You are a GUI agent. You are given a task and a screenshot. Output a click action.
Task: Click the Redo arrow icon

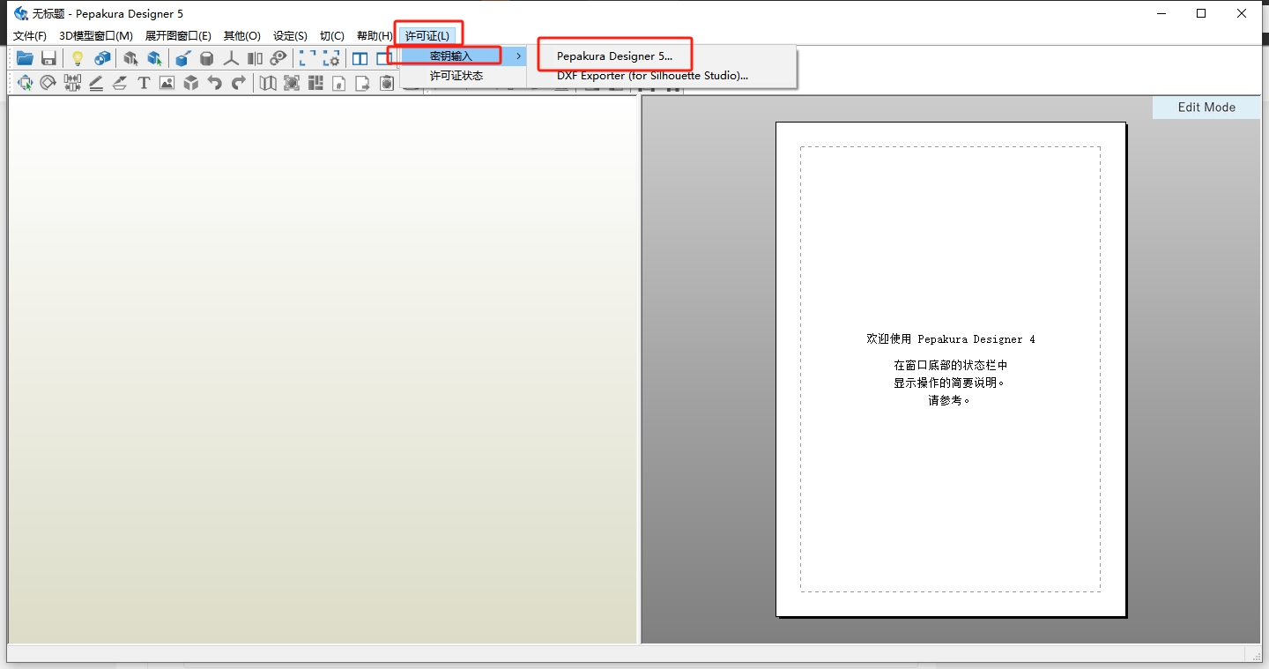coord(238,83)
